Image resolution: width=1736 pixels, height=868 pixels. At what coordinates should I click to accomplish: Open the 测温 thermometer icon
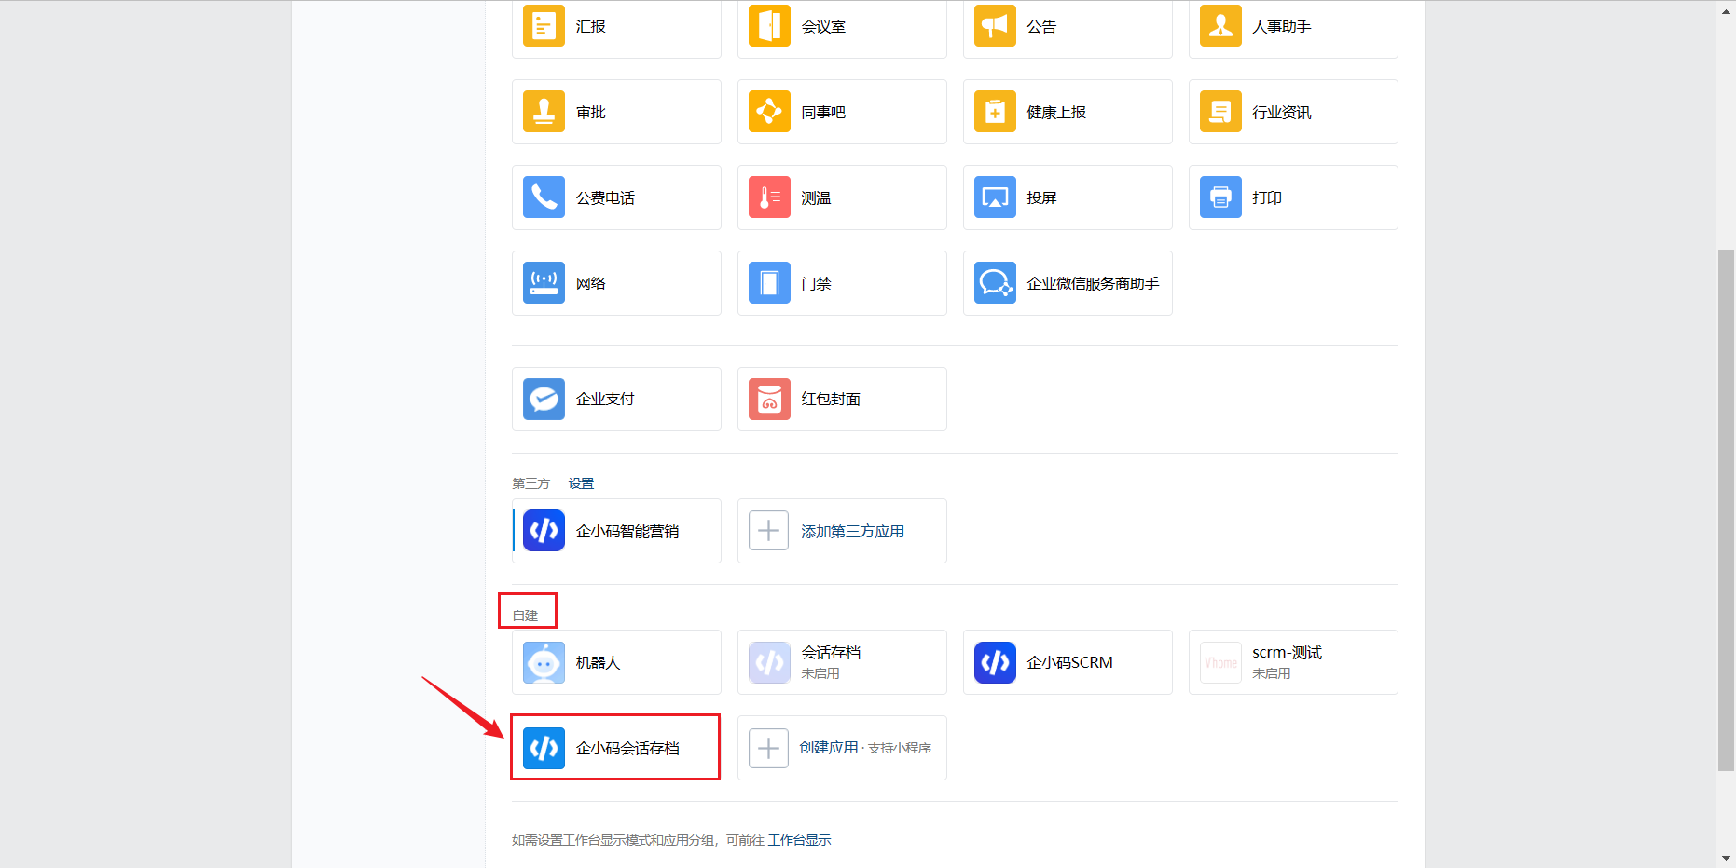pos(769,197)
